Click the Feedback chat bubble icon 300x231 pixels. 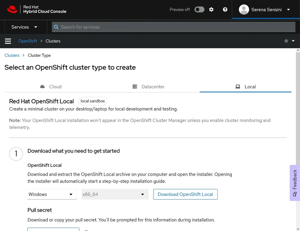tap(295, 194)
